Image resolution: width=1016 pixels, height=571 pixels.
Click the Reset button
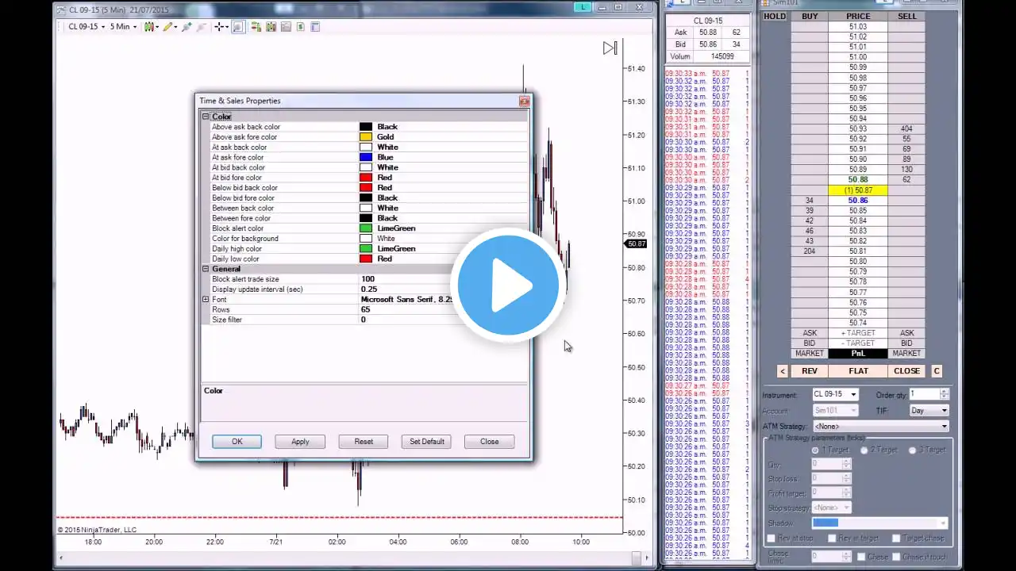364,442
